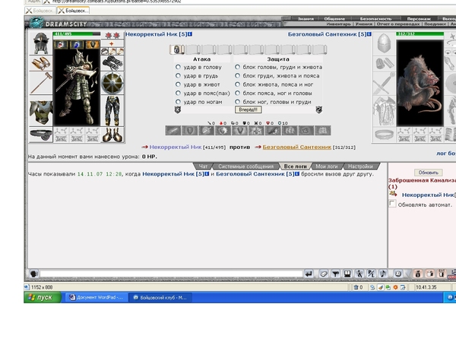This screenshot has width=456, height=342.
Task: Switch to 'Все логи' tab
Action: (x=295, y=166)
